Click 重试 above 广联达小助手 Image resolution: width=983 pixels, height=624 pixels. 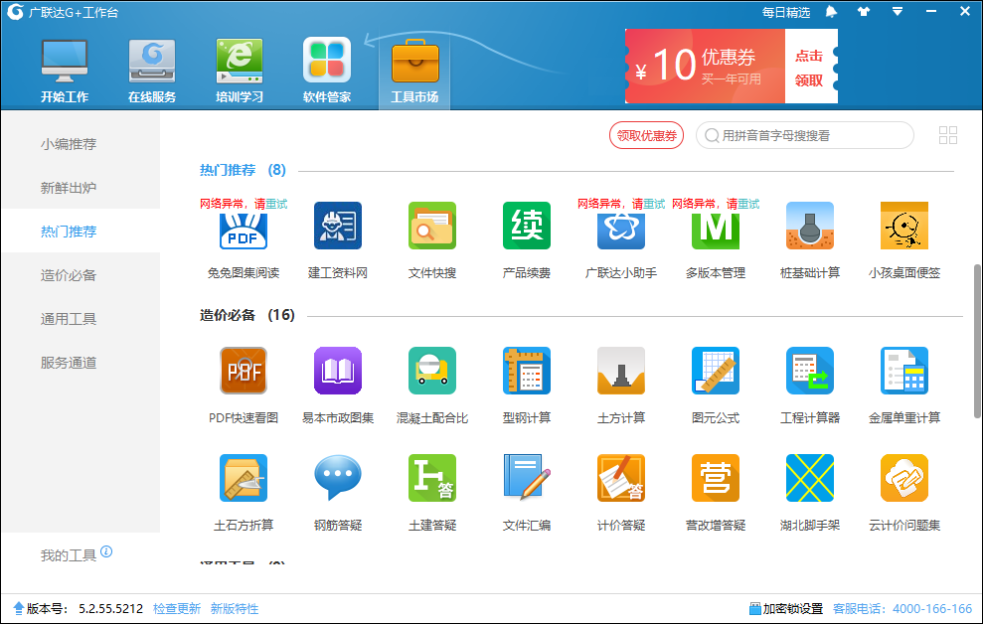(x=654, y=204)
